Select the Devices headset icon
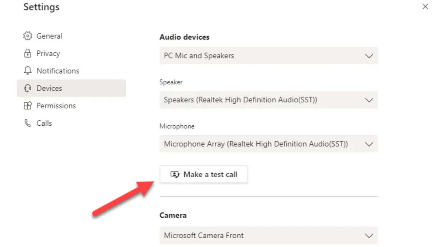The width and height of the screenshot is (439, 247). click(27, 88)
